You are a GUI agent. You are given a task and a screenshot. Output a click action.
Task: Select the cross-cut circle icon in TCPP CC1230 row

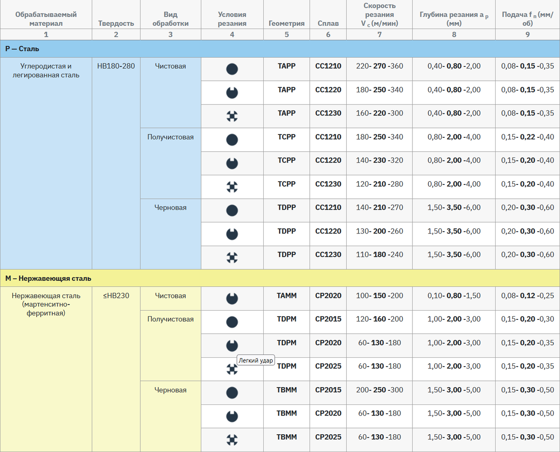(x=232, y=187)
